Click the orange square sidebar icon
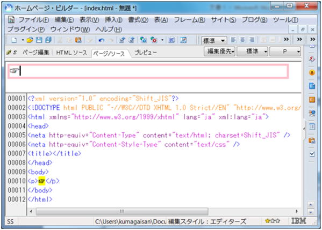The height and width of the screenshot is (230, 322). [312, 100]
